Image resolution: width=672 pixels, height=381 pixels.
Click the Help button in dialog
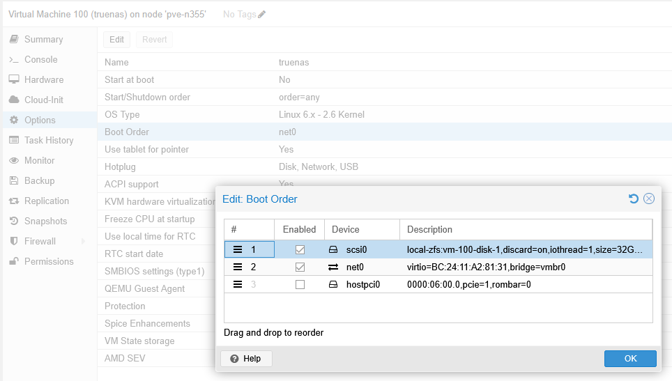point(245,359)
